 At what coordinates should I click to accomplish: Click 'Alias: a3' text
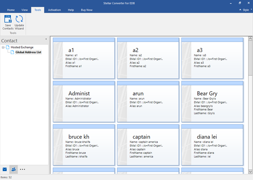[199, 63]
